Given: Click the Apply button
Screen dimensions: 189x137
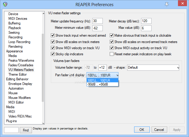Looking at the screenshot, I should pos(177,130).
